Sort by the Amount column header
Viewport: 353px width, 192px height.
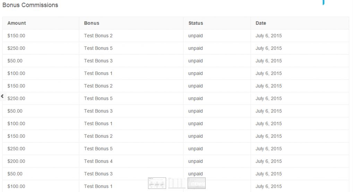pyautogui.click(x=17, y=23)
